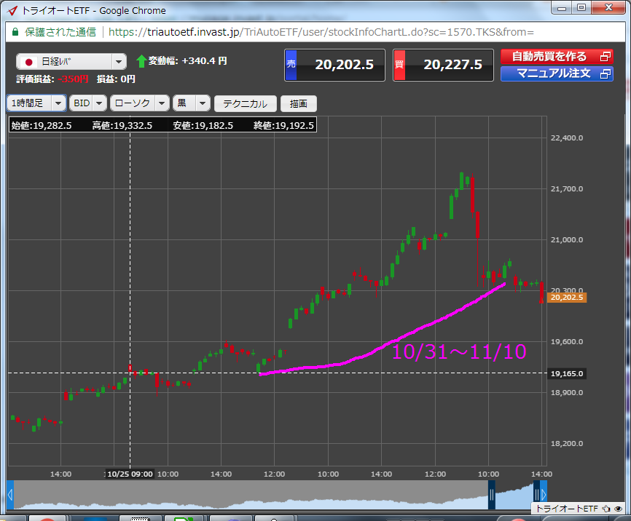
Task: Click the 19,165.0 crosshair price label
Action: (x=567, y=373)
